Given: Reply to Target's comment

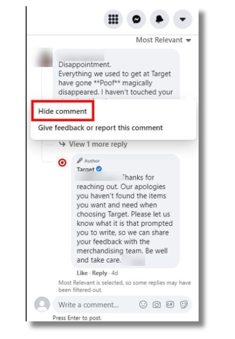Looking at the screenshot, I should (100, 273).
